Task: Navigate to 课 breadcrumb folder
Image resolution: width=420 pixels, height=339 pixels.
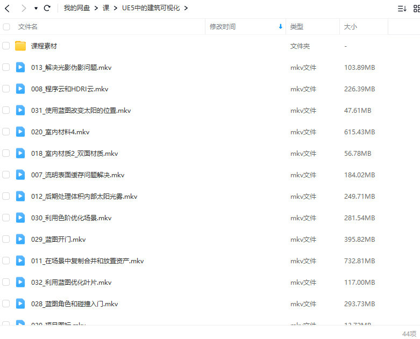Action: 106,8
